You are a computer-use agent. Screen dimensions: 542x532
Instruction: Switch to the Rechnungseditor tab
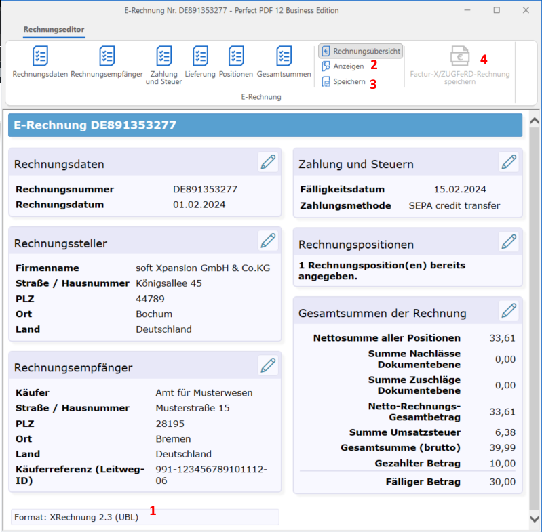click(x=54, y=30)
